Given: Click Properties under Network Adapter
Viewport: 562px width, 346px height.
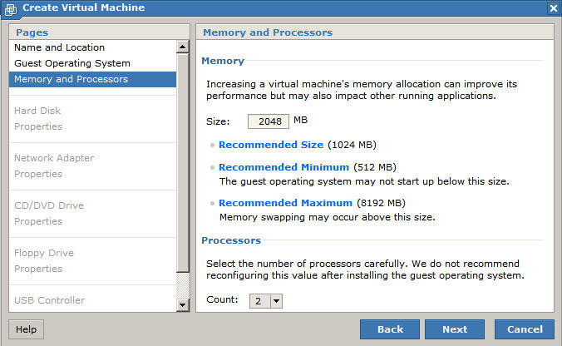Looking at the screenshot, I should 38,174.
